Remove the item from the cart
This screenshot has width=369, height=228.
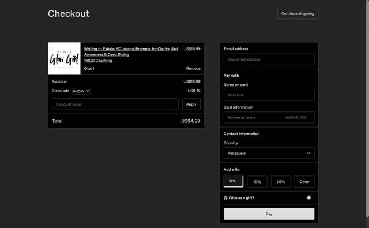pos(193,69)
